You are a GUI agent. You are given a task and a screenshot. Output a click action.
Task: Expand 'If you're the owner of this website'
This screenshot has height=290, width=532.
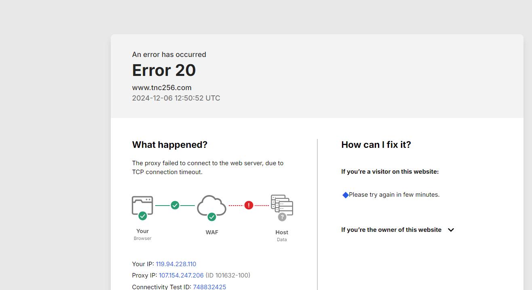391,230
